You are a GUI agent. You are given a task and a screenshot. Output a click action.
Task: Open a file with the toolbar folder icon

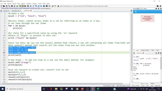pyautogui.click(x=4, y=6)
